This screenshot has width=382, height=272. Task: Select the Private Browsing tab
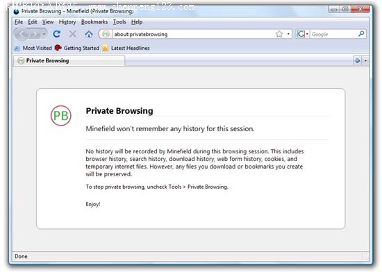coord(69,60)
